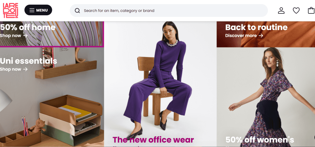Open the Uni essentials heading
This screenshot has width=315, height=147.
pos(28,61)
